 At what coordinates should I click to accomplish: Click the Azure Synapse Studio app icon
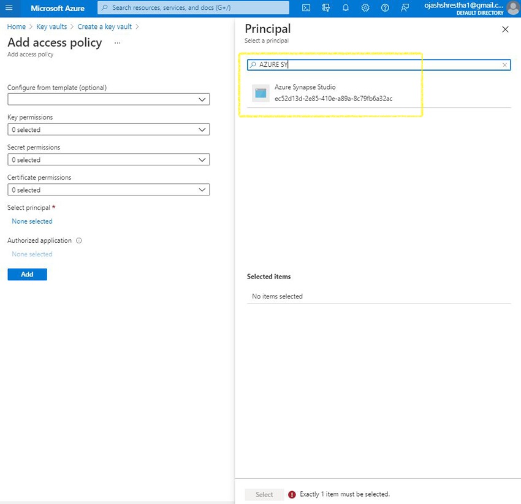pos(260,93)
